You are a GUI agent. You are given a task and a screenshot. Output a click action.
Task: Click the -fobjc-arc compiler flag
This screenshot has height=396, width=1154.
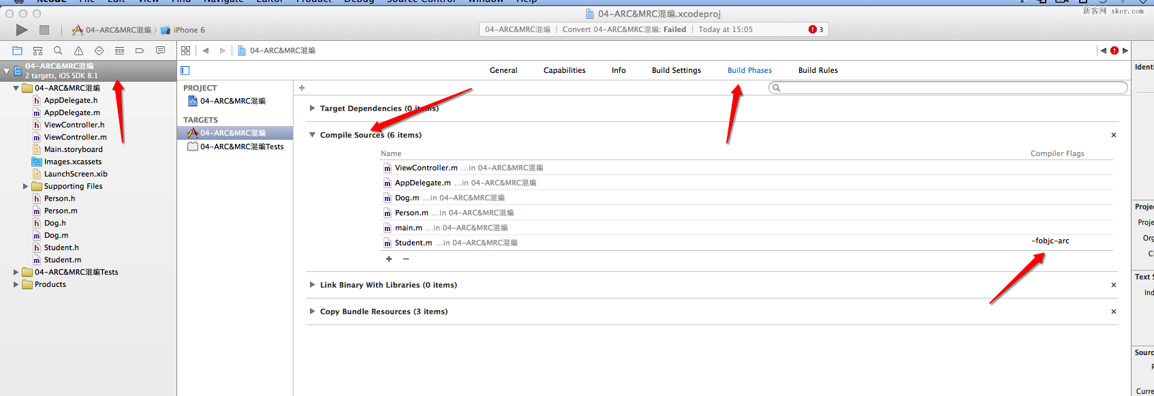(1050, 241)
